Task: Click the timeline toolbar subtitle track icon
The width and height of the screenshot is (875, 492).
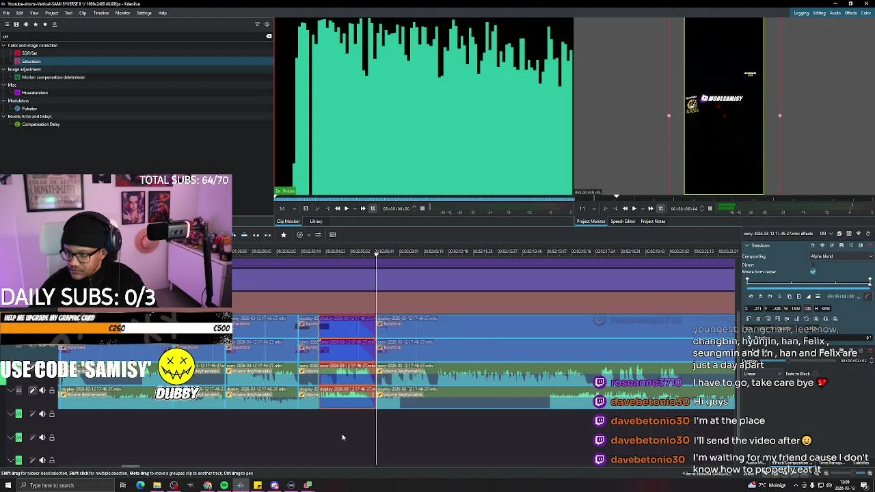Action: pos(332,234)
